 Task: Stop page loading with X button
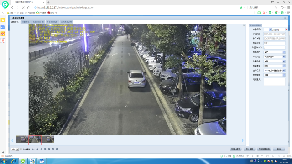23,8
